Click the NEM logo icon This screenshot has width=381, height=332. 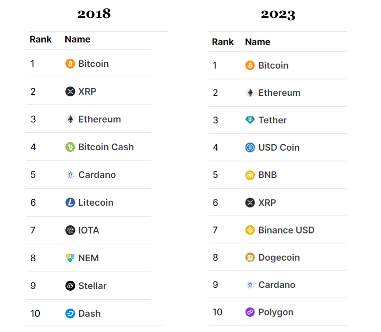coord(70,258)
